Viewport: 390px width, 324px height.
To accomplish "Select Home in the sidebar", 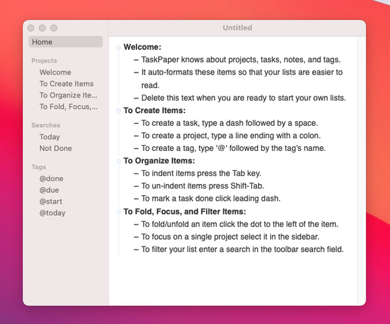I will pyautogui.click(x=65, y=42).
